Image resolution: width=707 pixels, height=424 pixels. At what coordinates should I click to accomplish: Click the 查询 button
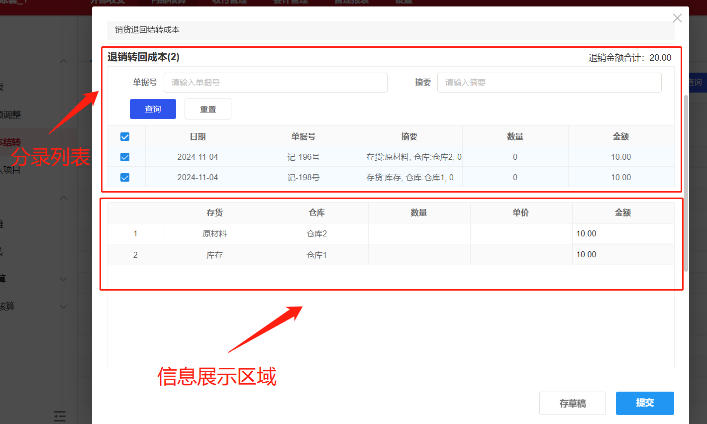[153, 108]
